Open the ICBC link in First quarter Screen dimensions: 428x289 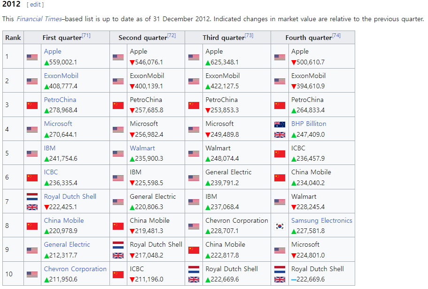pos(51,172)
